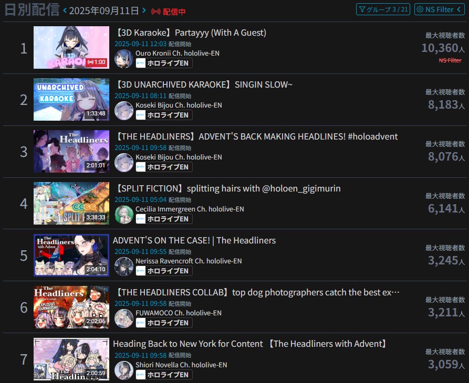This screenshot has height=383, width=469.
Task: Click the 配信中 live indicator
Action: coord(169,12)
